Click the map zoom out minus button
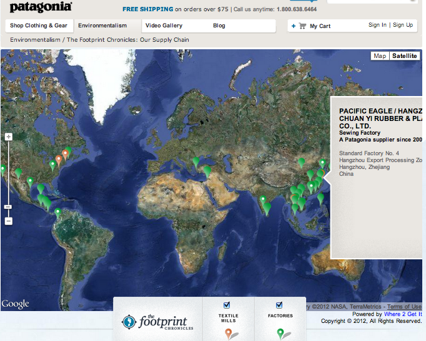 [x=8, y=221]
